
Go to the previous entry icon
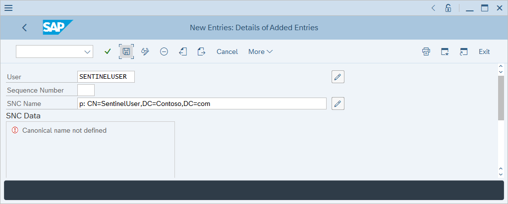click(182, 51)
